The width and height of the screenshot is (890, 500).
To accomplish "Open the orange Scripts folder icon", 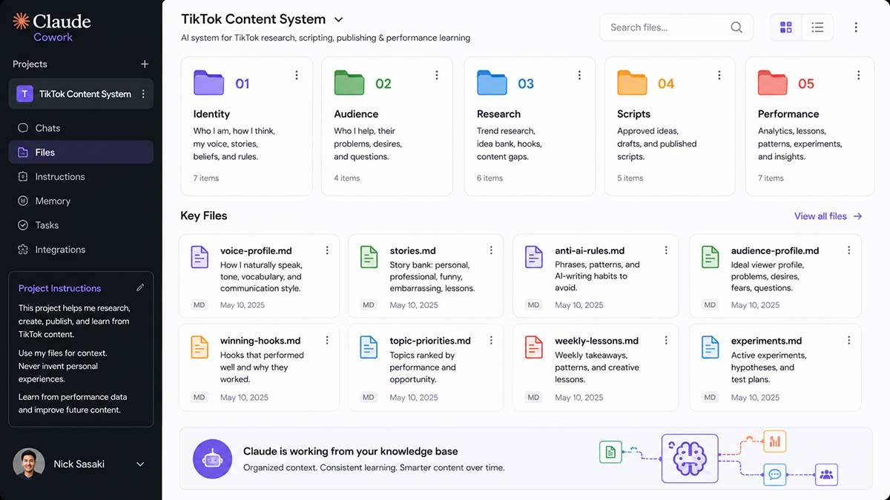I will coord(632,82).
